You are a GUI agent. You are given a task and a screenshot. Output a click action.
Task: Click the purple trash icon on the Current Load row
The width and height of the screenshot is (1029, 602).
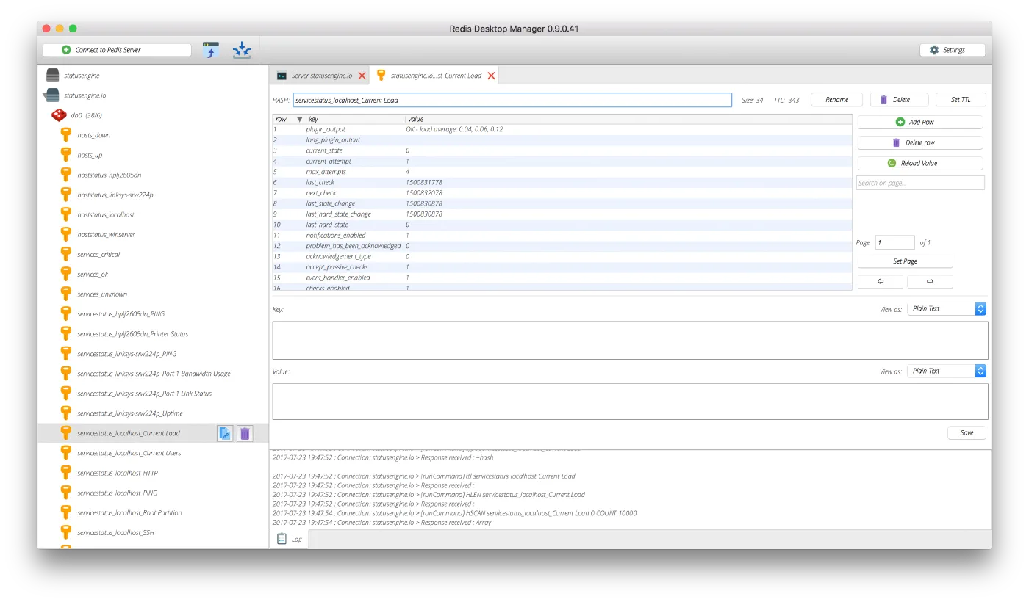coord(245,433)
